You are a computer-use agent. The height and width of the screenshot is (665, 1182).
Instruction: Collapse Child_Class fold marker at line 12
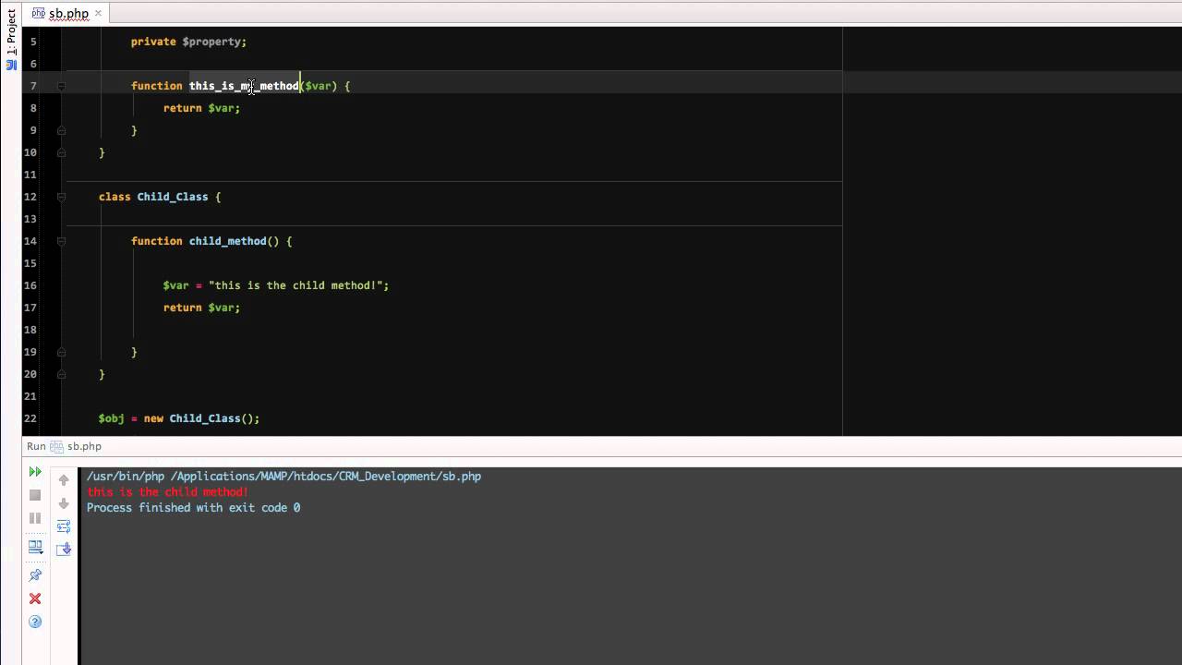pyautogui.click(x=61, y=197)
